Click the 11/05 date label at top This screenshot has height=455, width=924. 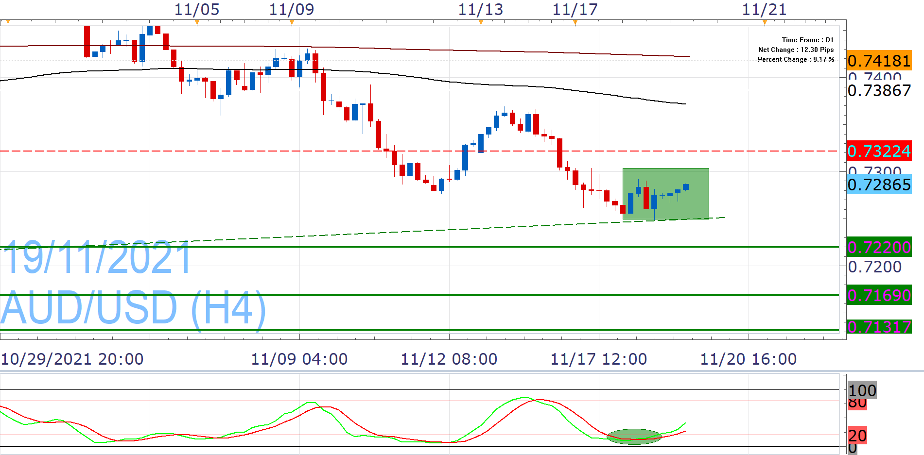pyautogui.click(x=197, y=10)
